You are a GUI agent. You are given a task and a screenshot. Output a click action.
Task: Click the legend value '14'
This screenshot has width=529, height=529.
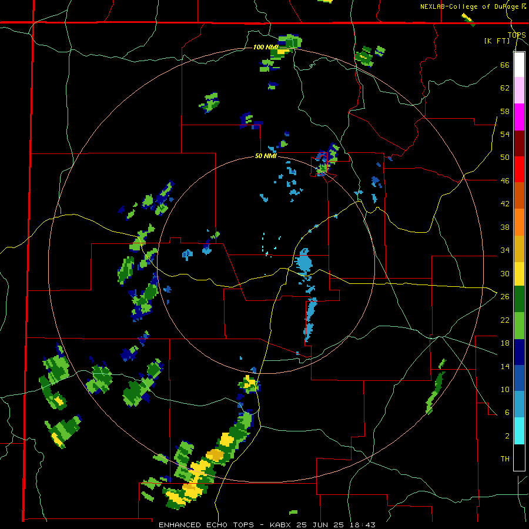coord(505,367)
